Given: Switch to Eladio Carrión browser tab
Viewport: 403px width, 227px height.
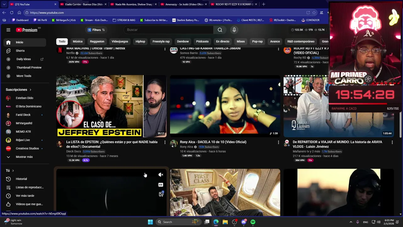Looking at the screenshot, I should (83, 4).
